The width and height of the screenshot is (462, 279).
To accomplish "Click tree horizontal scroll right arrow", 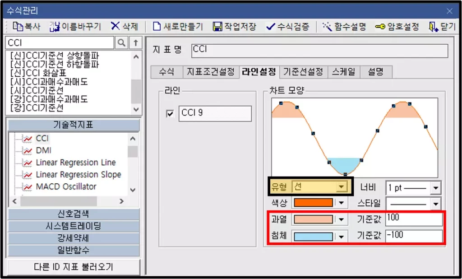I will tap(121, 201).
